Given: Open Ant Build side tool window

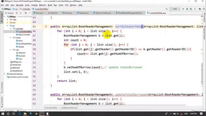Looking at the screenshot, I should point(204,17).
